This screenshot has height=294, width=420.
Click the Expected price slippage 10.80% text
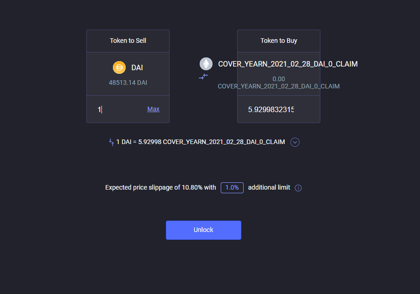[160, 187]
